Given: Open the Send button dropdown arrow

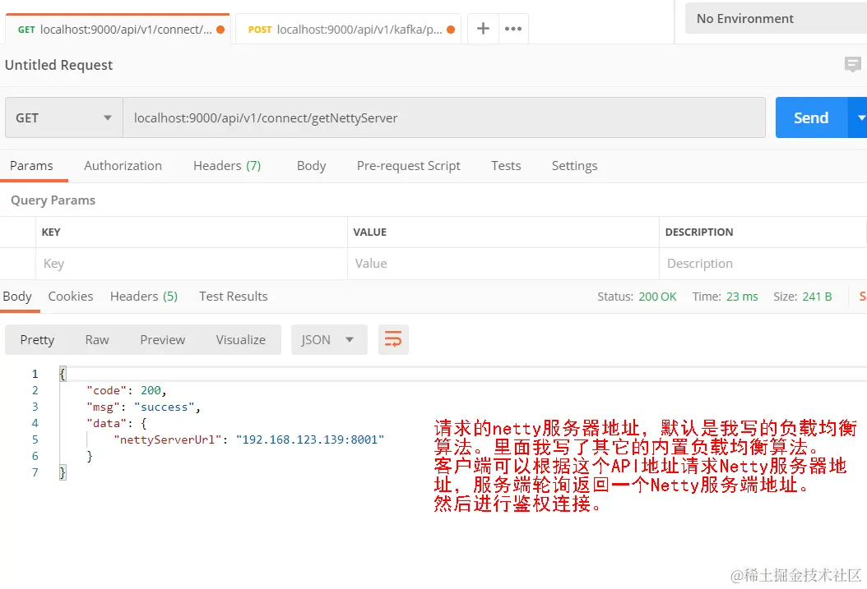Looking at the screenshot, I should tap(860, 117).
